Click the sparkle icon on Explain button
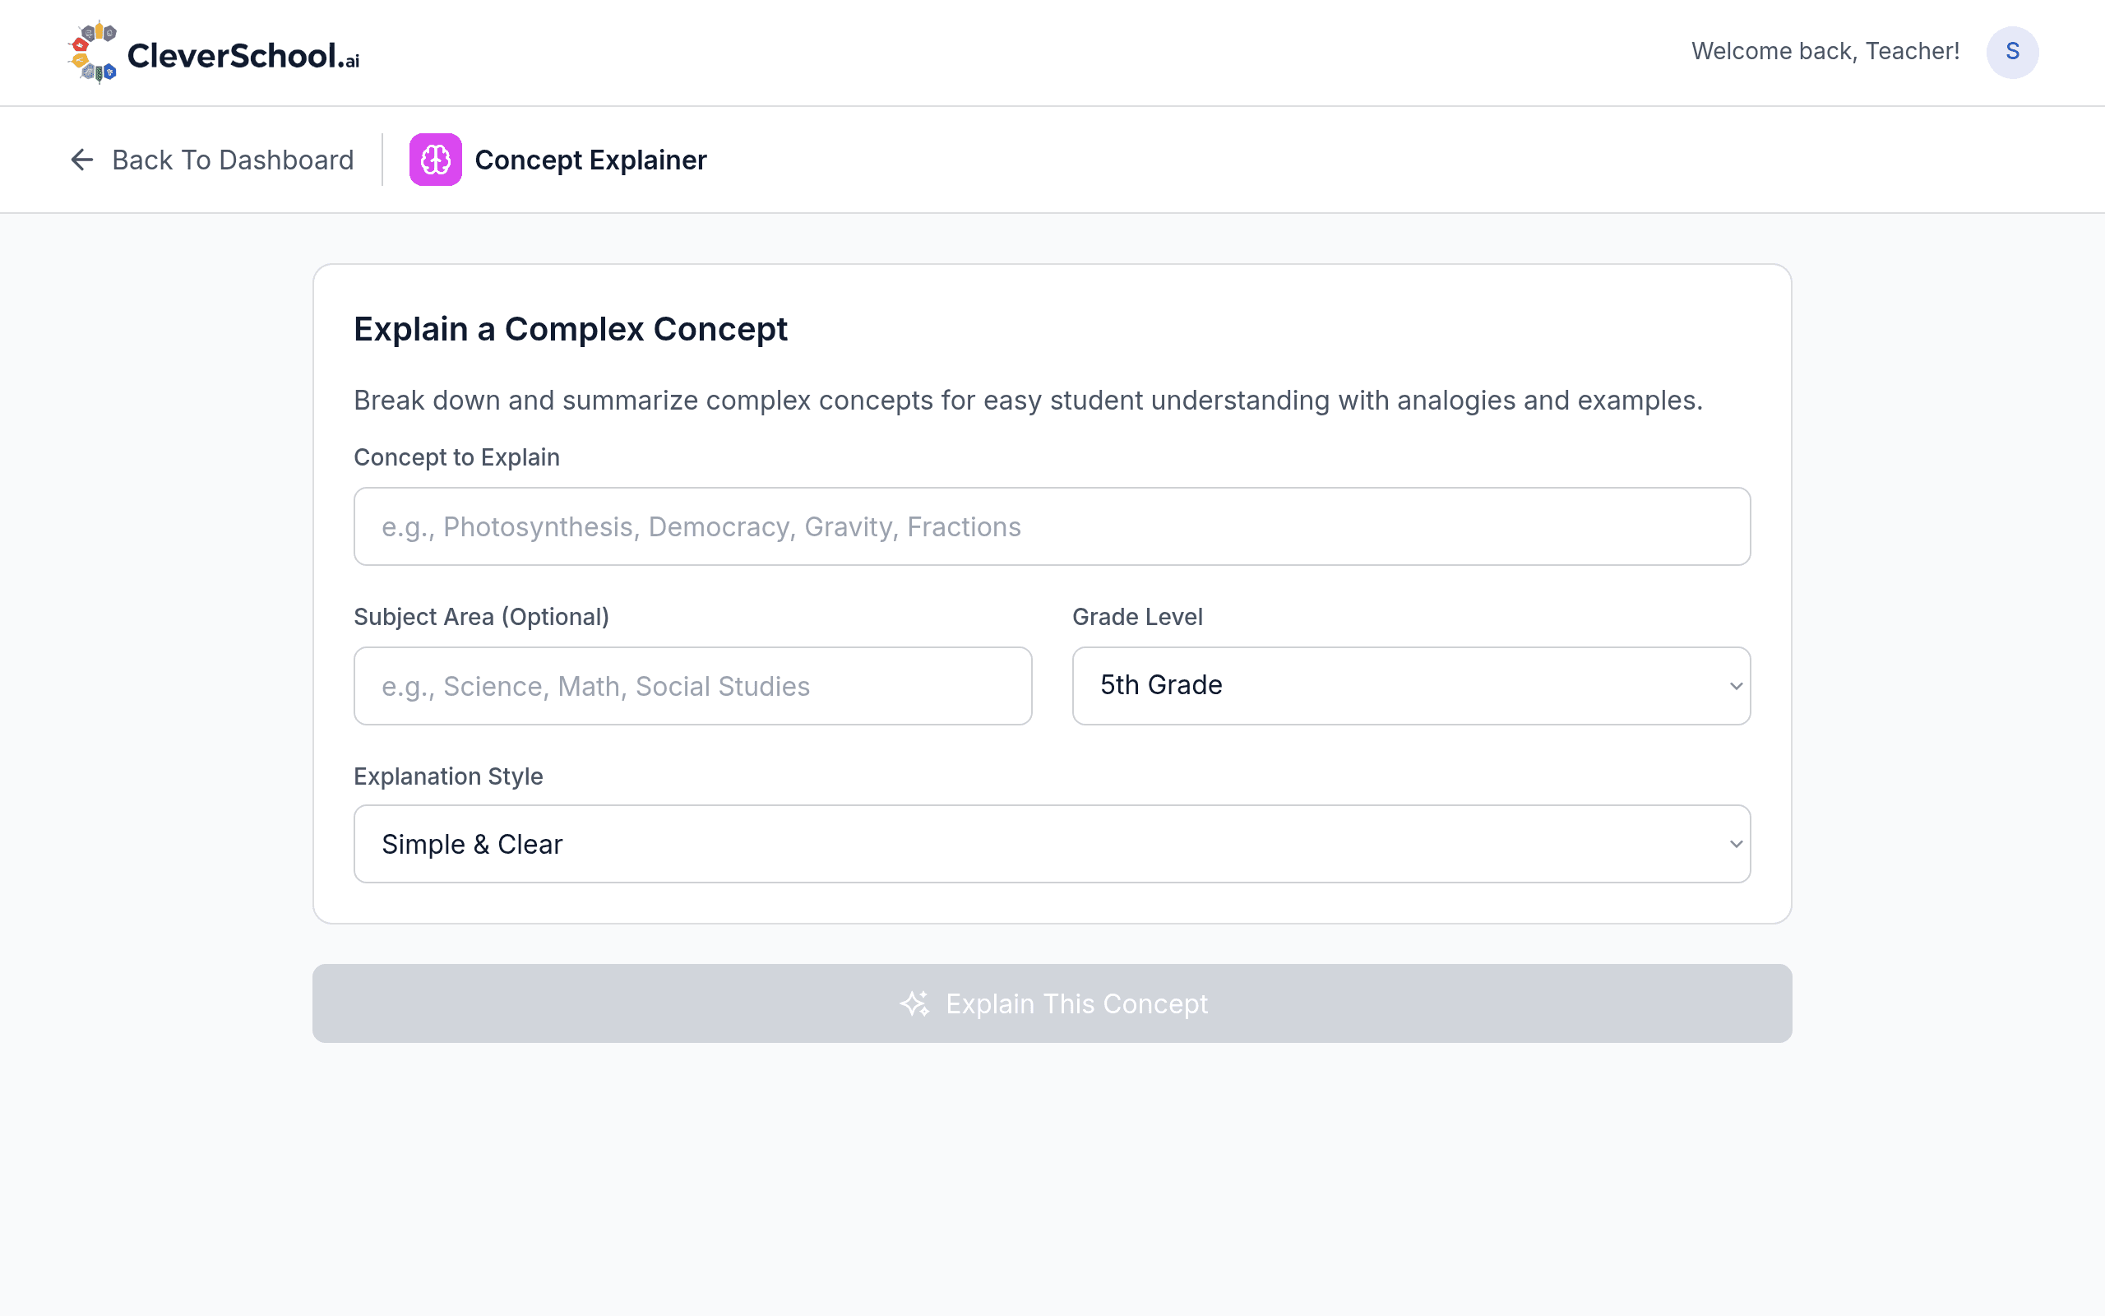 tap(914, 1003)
